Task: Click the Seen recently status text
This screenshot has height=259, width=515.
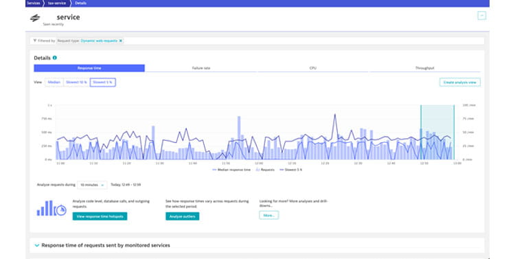Action: 53,24
